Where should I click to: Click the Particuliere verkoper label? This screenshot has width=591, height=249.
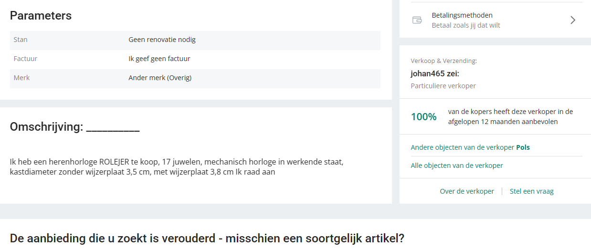click(443, 86)
